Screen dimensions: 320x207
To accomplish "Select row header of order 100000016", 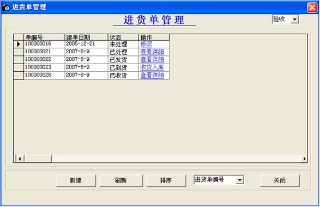I will [19, 44].
